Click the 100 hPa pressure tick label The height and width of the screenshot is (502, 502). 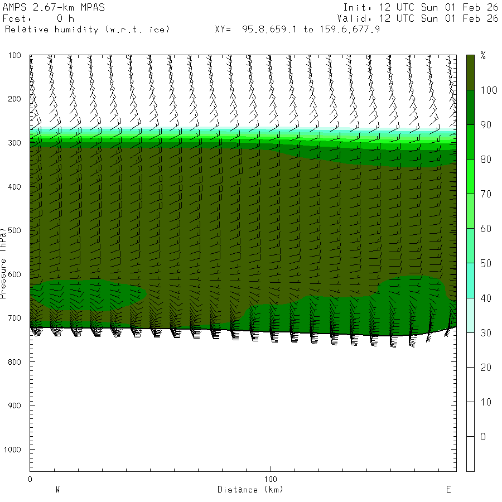pos(15,55)
